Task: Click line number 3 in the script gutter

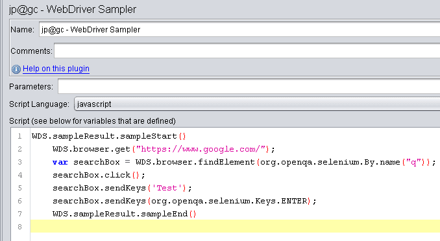Action: point(19,162)
